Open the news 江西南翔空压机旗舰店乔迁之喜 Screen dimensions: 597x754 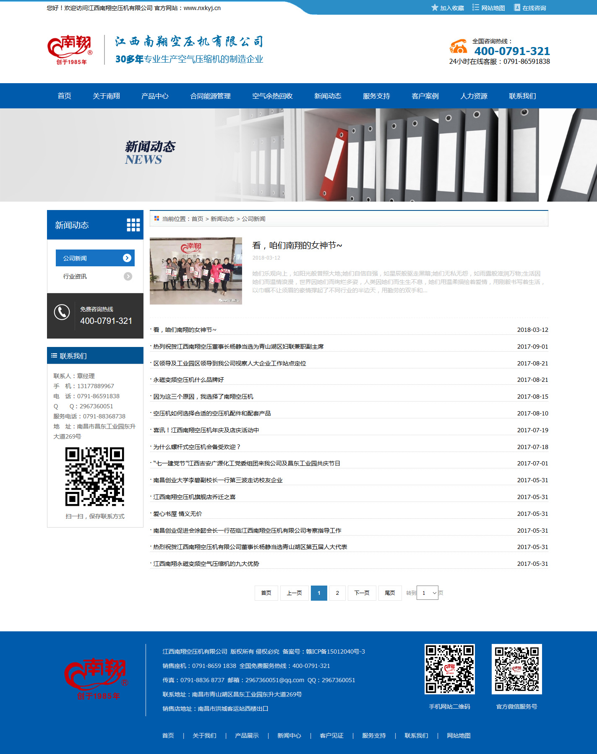point(194,497)
